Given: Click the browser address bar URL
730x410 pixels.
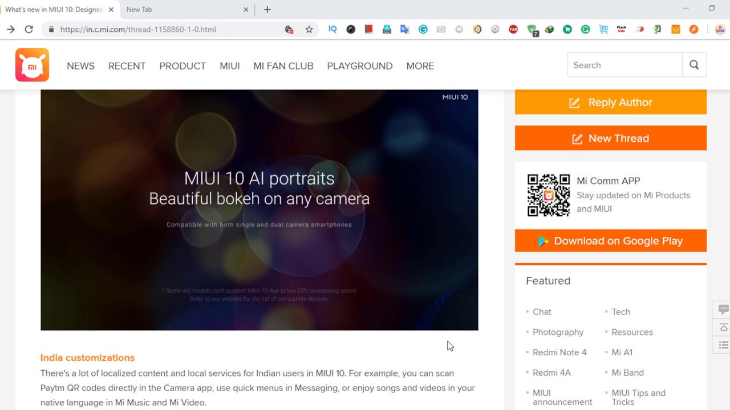Looking at the screenshot, I should [x=138, y=30].
